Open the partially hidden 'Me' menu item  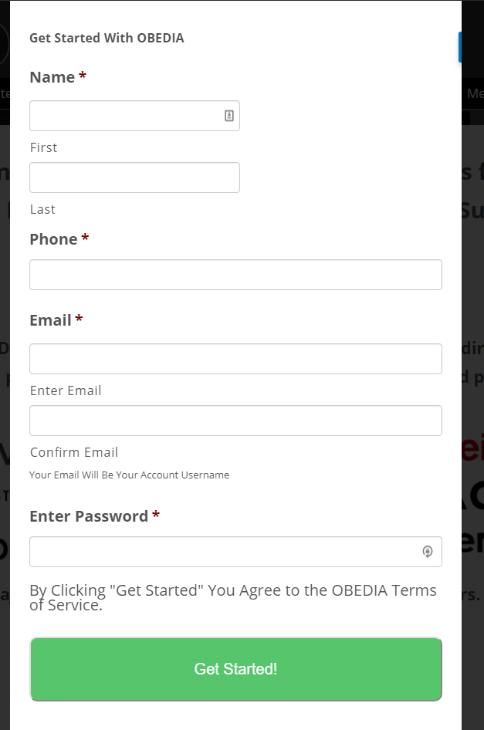475,93
